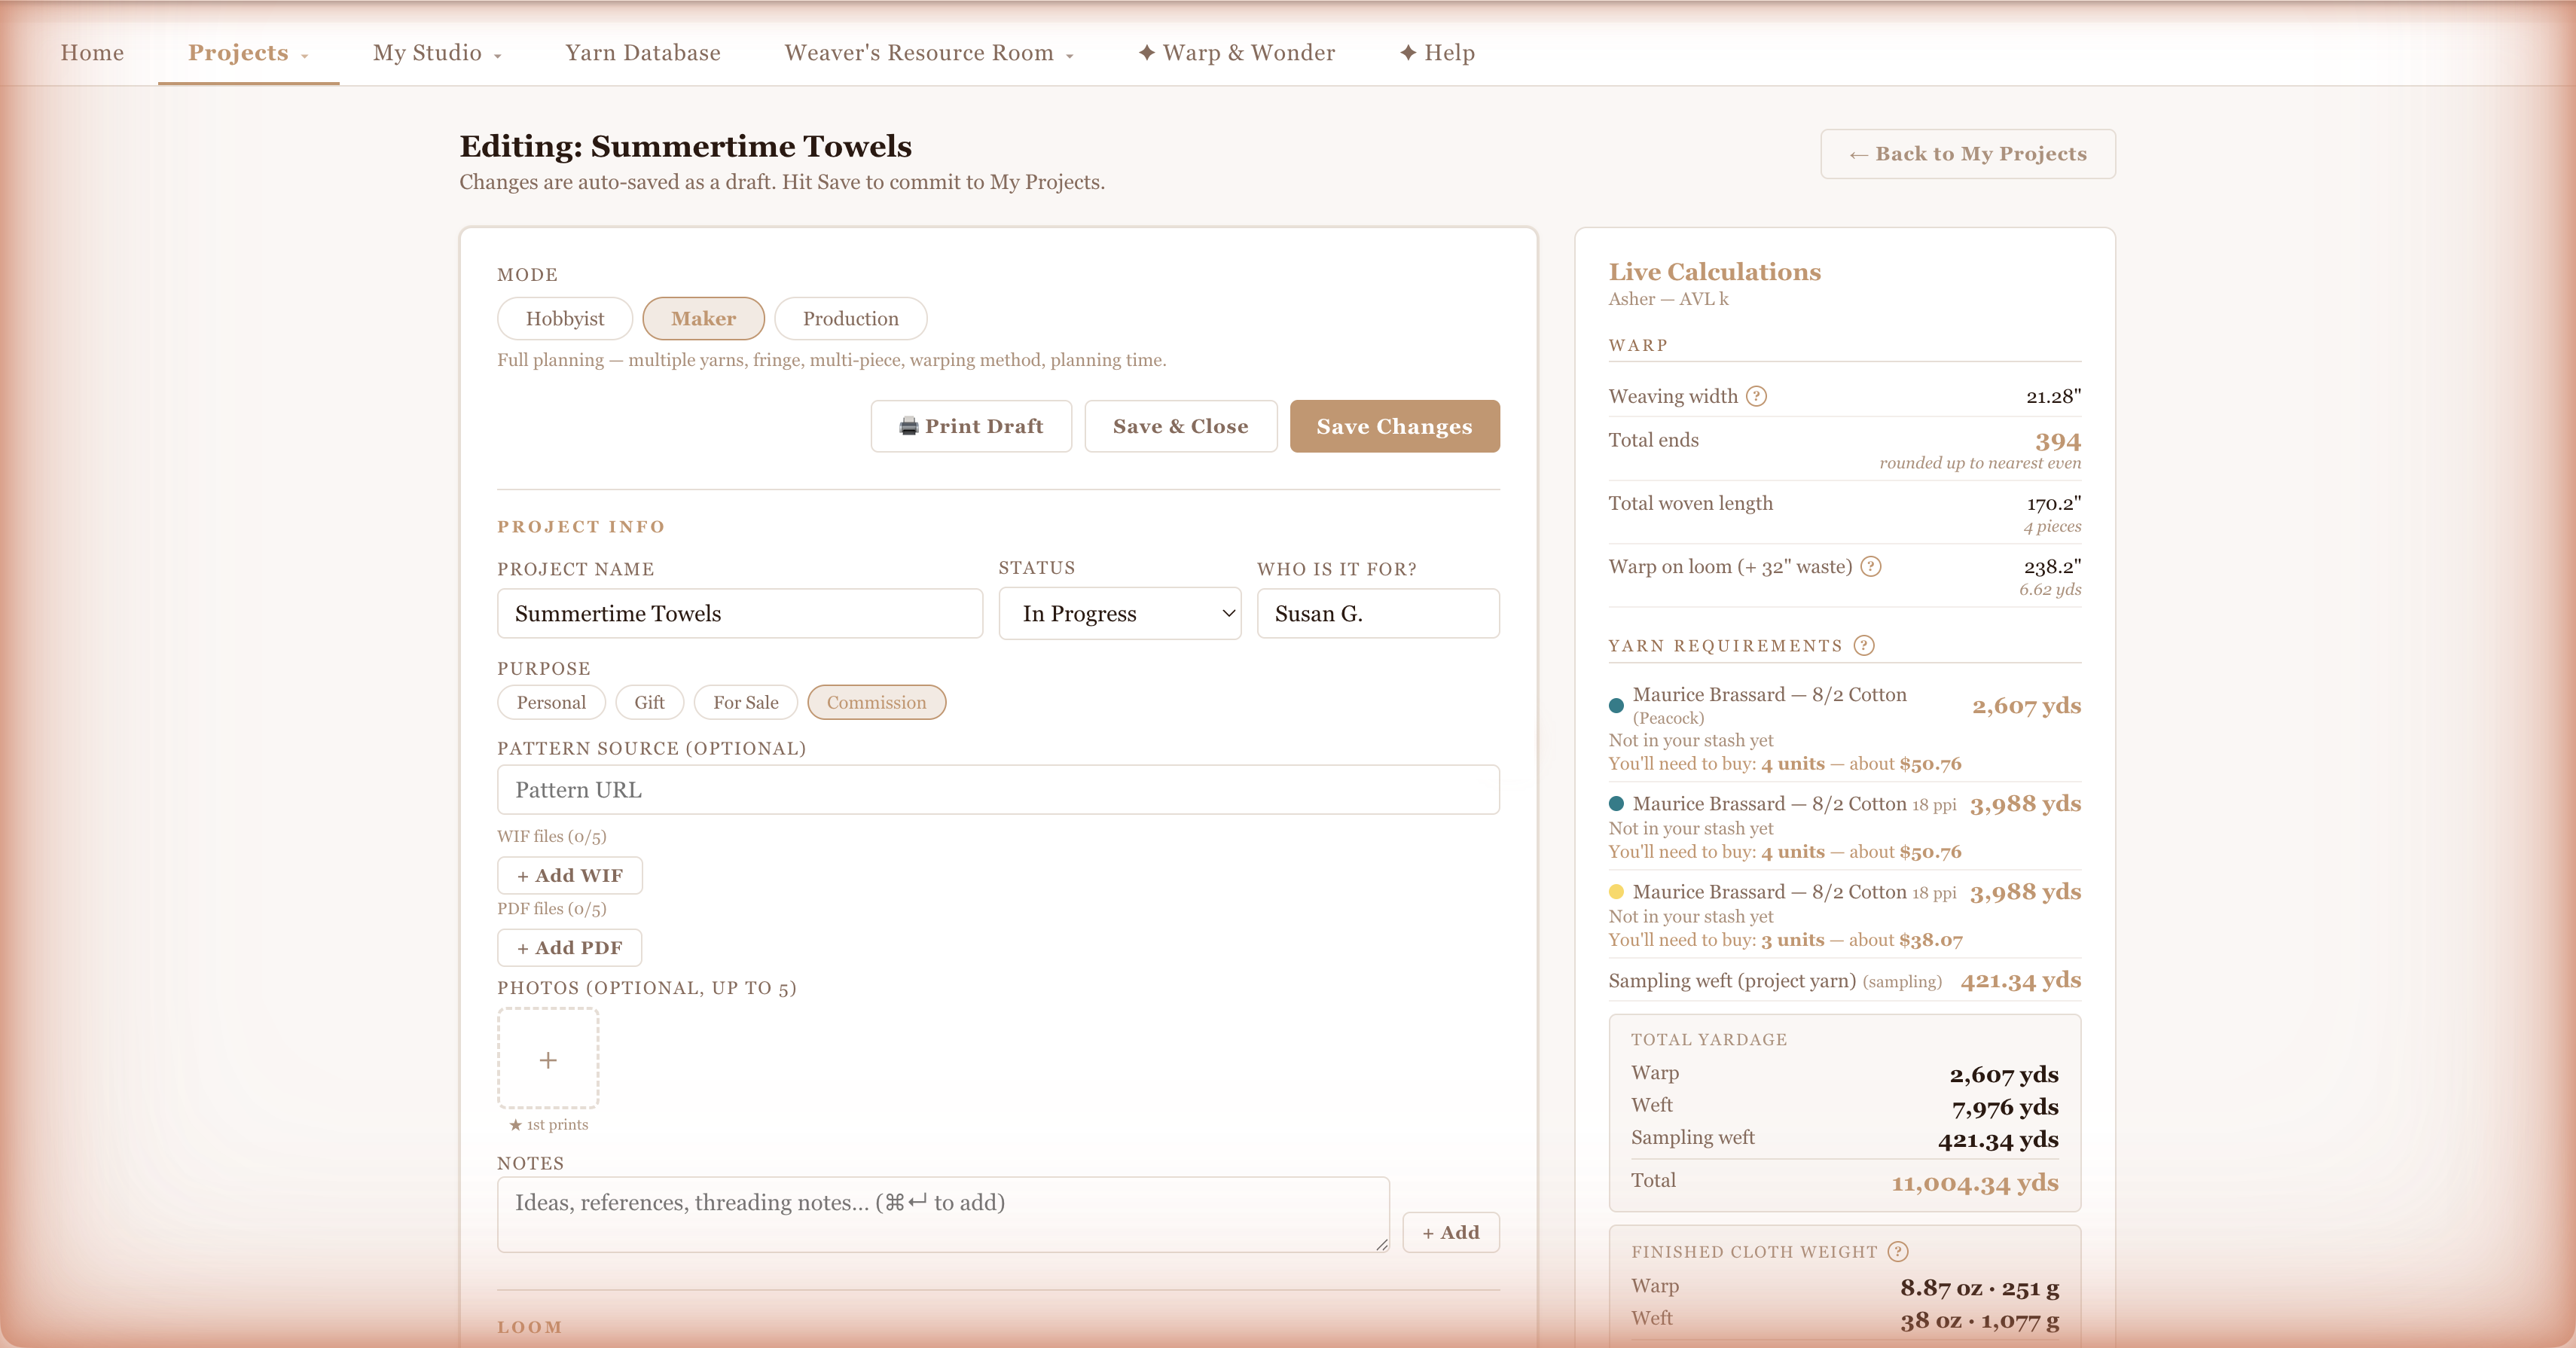This screenshot has width=2576, height=1348.
Task: Click the yellow yarn color dot
Action: pyautogui.click(x=1616, y=891)
